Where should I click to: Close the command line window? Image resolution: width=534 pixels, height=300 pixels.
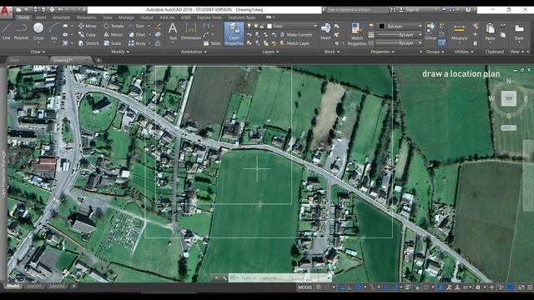click(216, 277)
